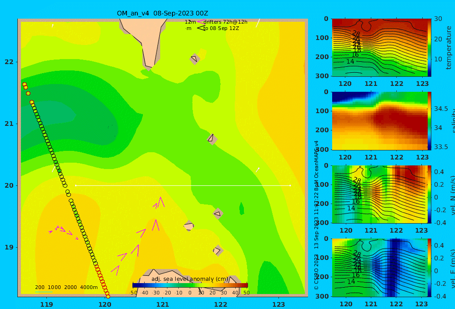Click the "vel. N (m/s)" axis label
This screenshot has height=309, width=455.
(452, 194)
